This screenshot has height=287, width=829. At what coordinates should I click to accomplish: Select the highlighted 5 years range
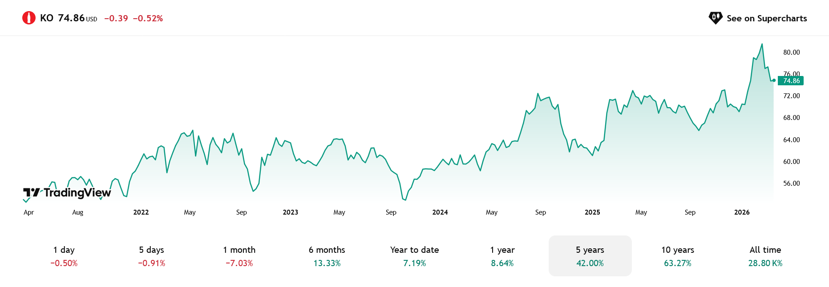(x=590, y=256)
